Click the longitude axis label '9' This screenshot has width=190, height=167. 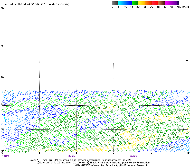[113, 153]
